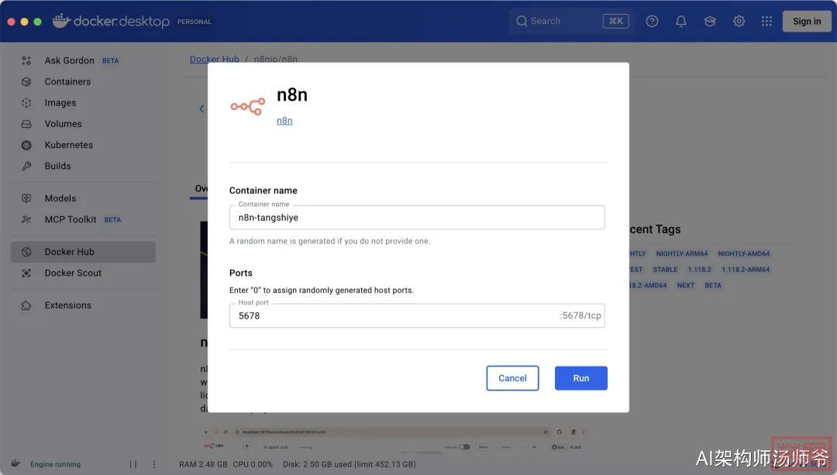Select Volumes in the sidebar
The height and width of the screenshot is (475, 837).
(63, 124)
